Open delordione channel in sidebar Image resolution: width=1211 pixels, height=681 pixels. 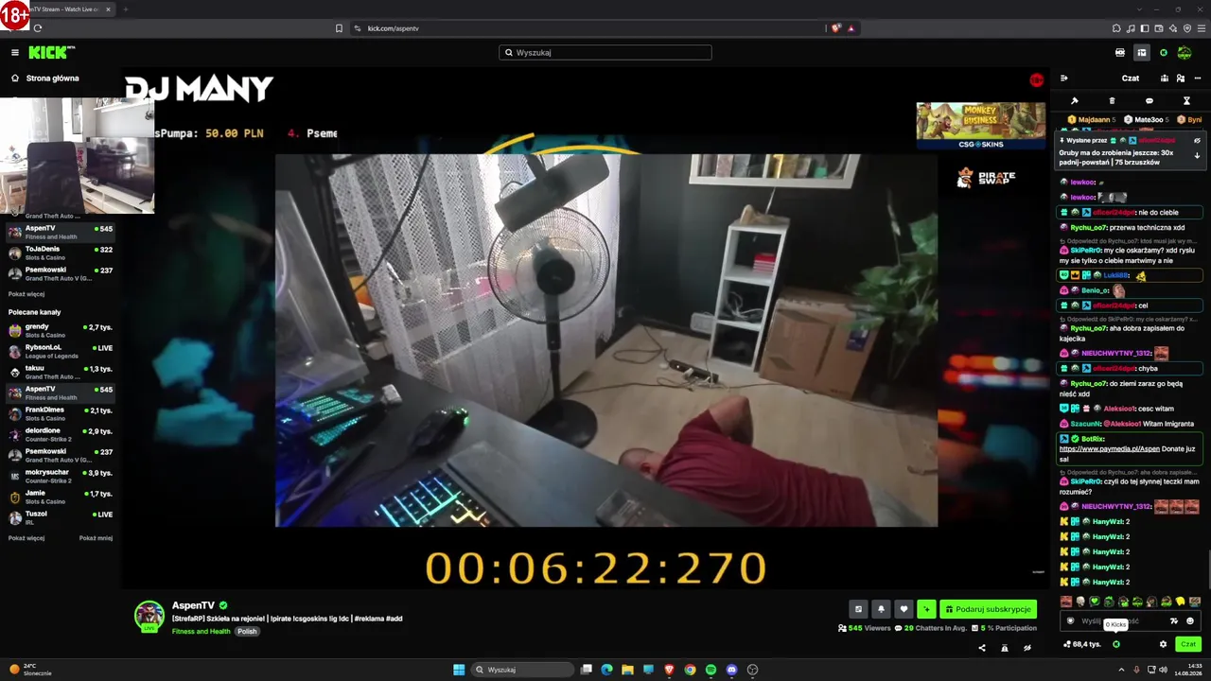(61, 435)
